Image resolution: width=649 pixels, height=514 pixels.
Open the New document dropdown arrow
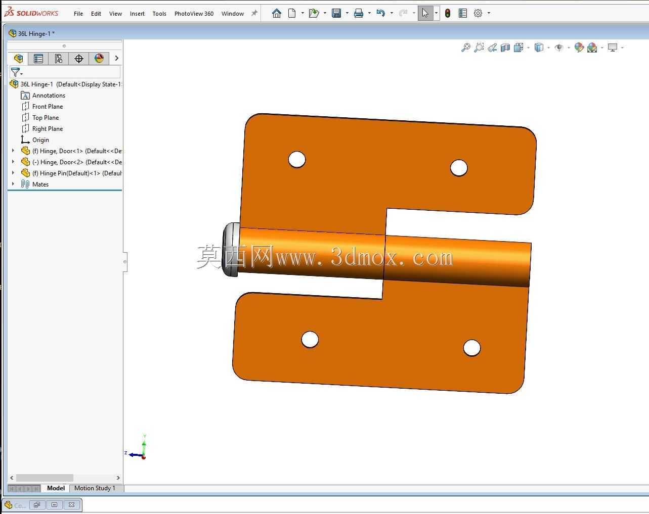(x=302, y=13)
